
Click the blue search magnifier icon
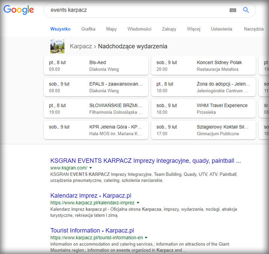click(x=246, y=10)
